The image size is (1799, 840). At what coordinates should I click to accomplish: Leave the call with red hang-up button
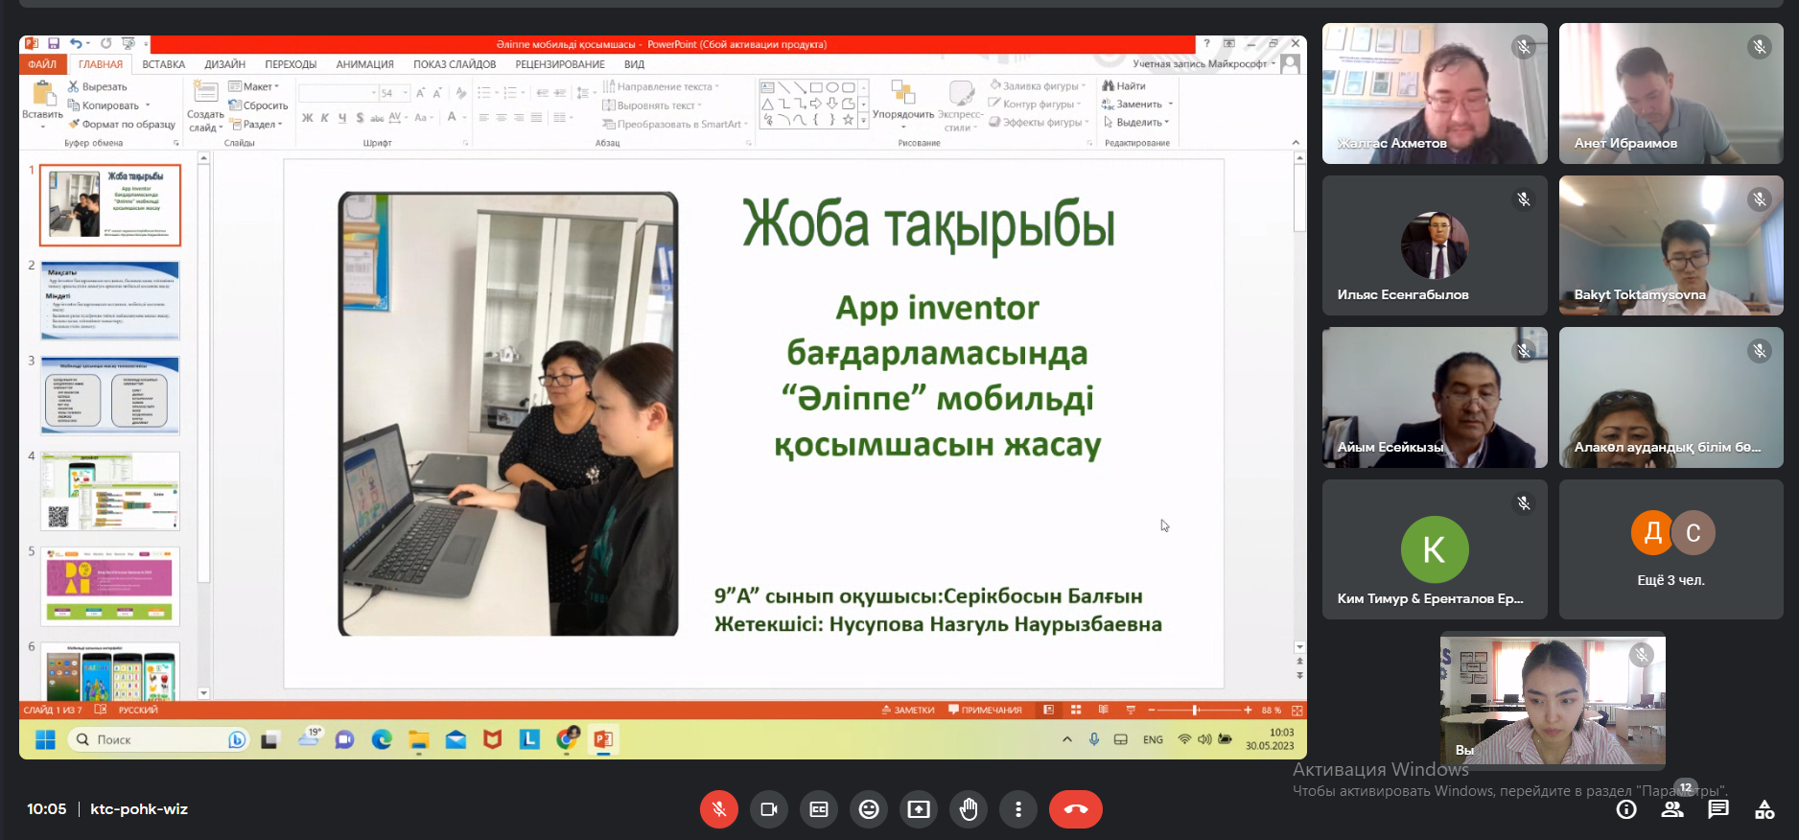point(1075,809)
